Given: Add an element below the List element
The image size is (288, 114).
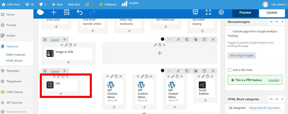Looking at the screenshot, I should (x=61, y=94).
